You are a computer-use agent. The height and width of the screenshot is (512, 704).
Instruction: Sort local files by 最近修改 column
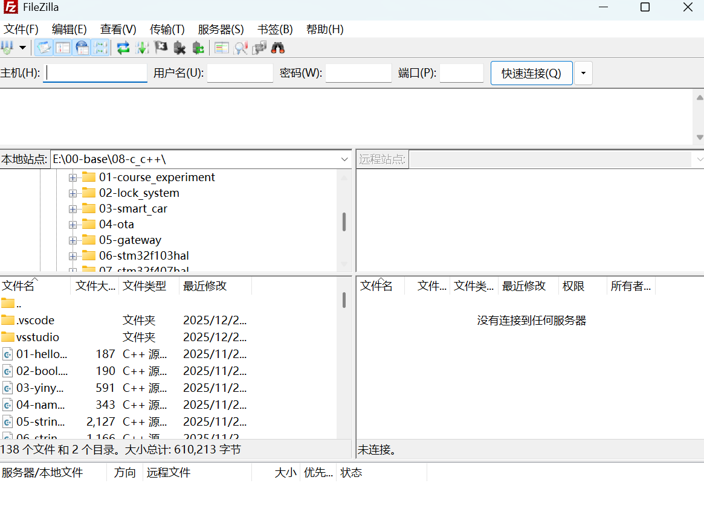[x=215, y=286]
